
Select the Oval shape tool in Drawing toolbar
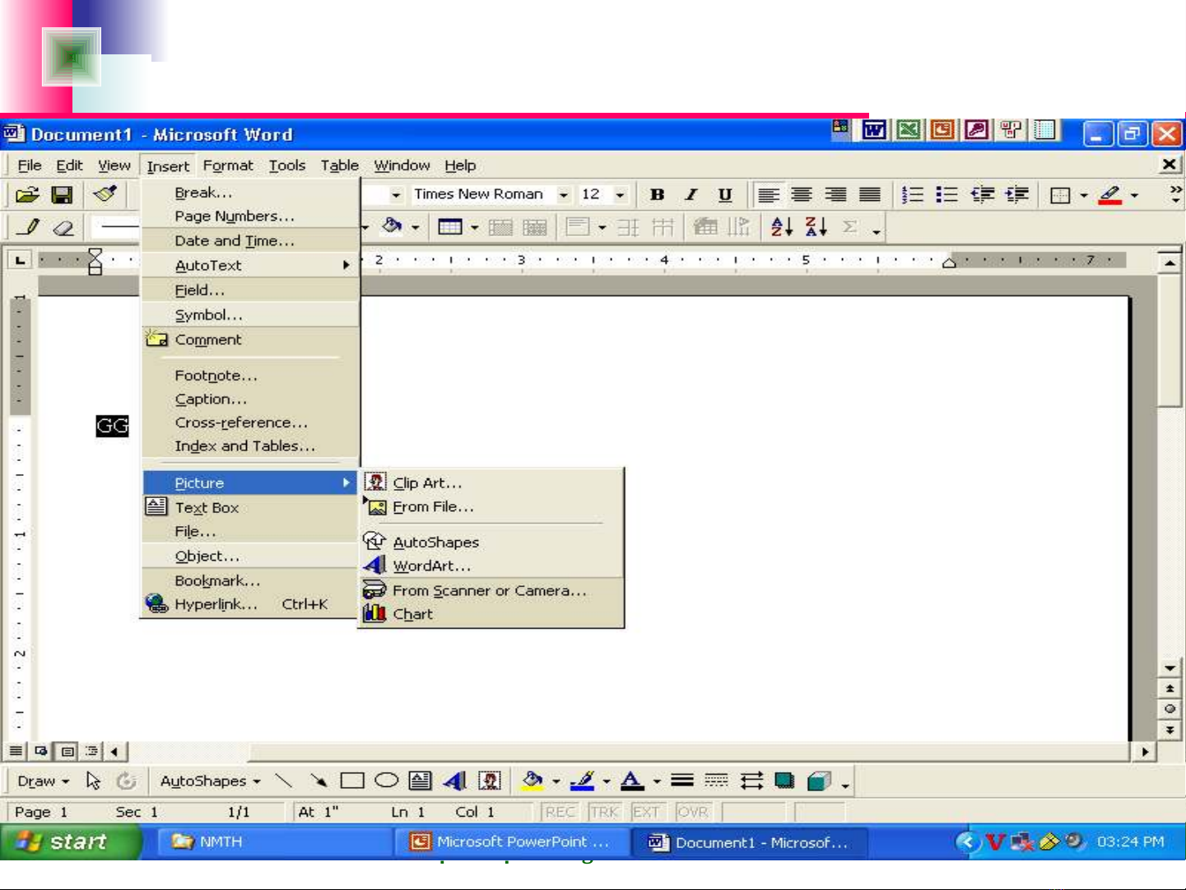(x=386, y=780)
